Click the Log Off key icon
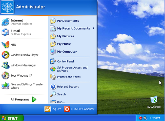This screenshot has height=121, width=165. tap(48, 109)
